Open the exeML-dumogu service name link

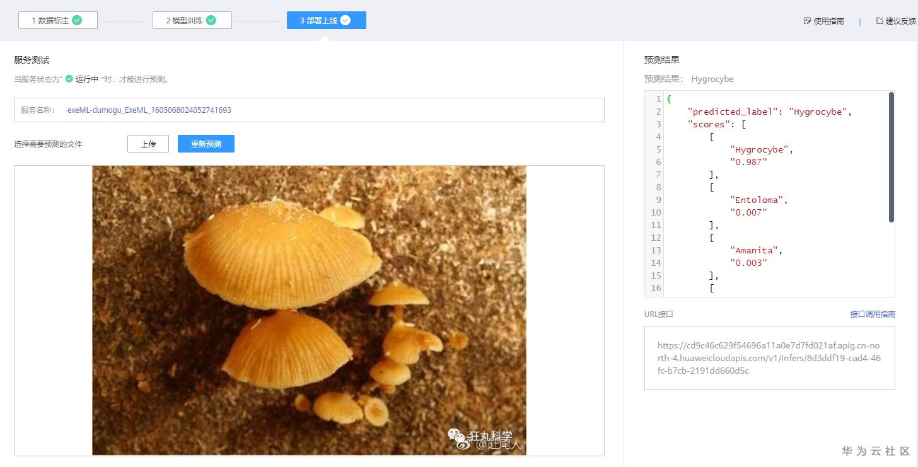[x=149, y=110]
